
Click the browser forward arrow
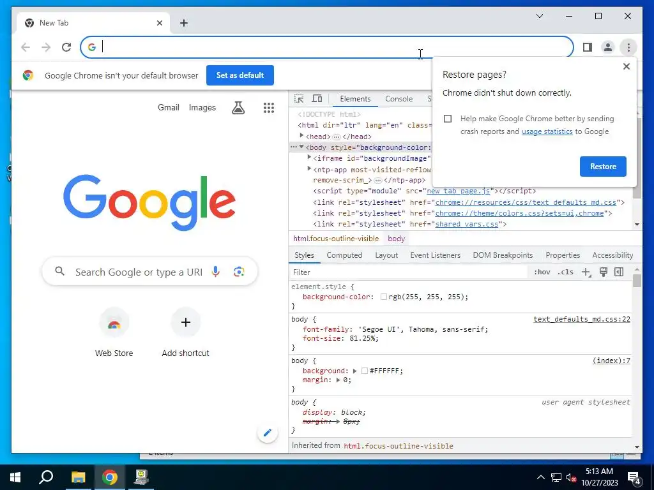point(46,47)
